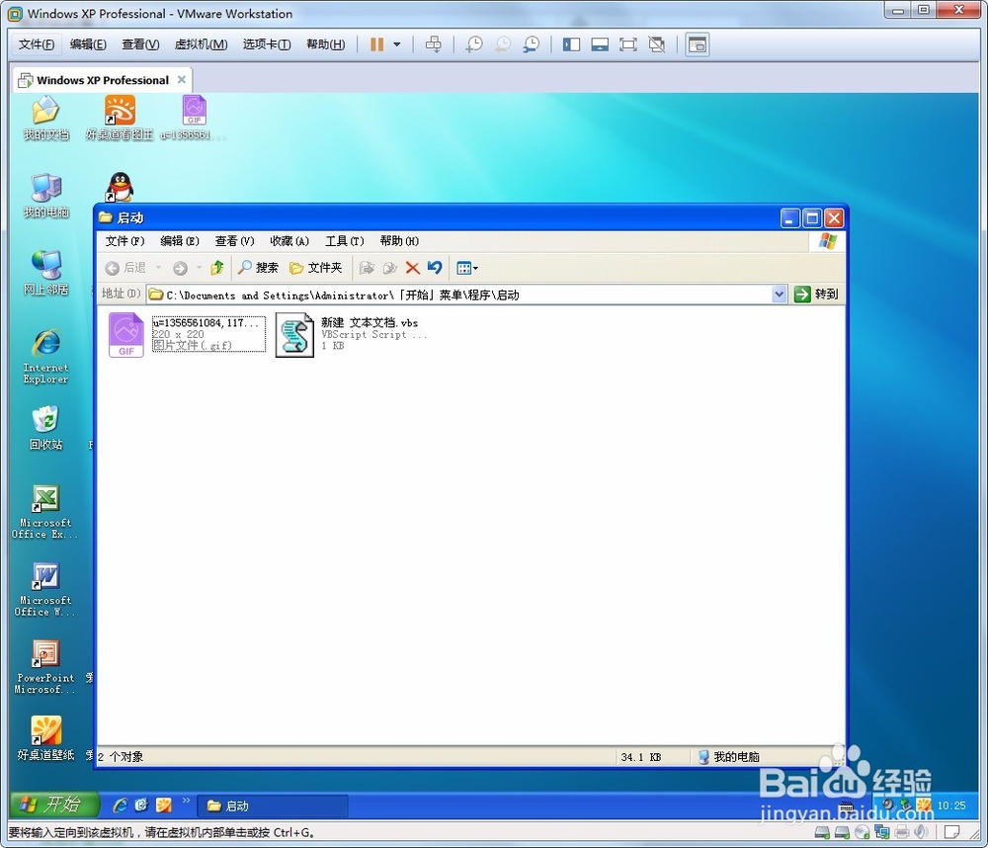988x848 pixels.
Task: Click the 后退 back button
Action: tap(125, 268)
